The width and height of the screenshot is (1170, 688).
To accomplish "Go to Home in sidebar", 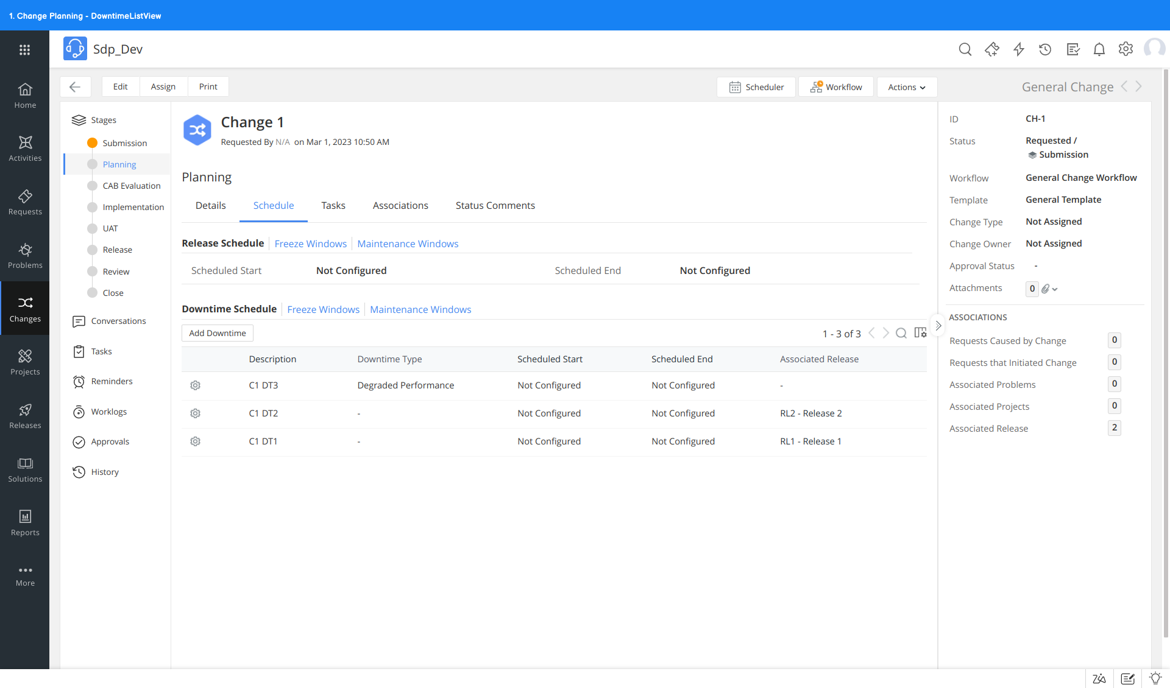I will pyautogui.click(x=25, y=96).
